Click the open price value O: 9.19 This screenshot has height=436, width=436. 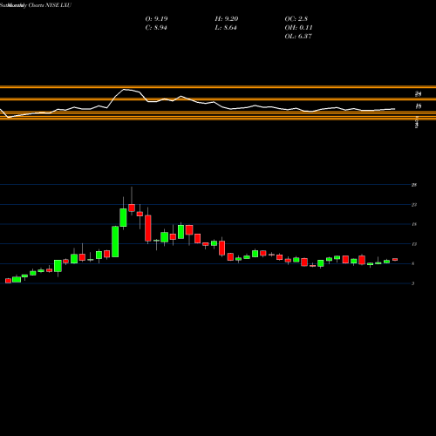[x=156, y=19]
